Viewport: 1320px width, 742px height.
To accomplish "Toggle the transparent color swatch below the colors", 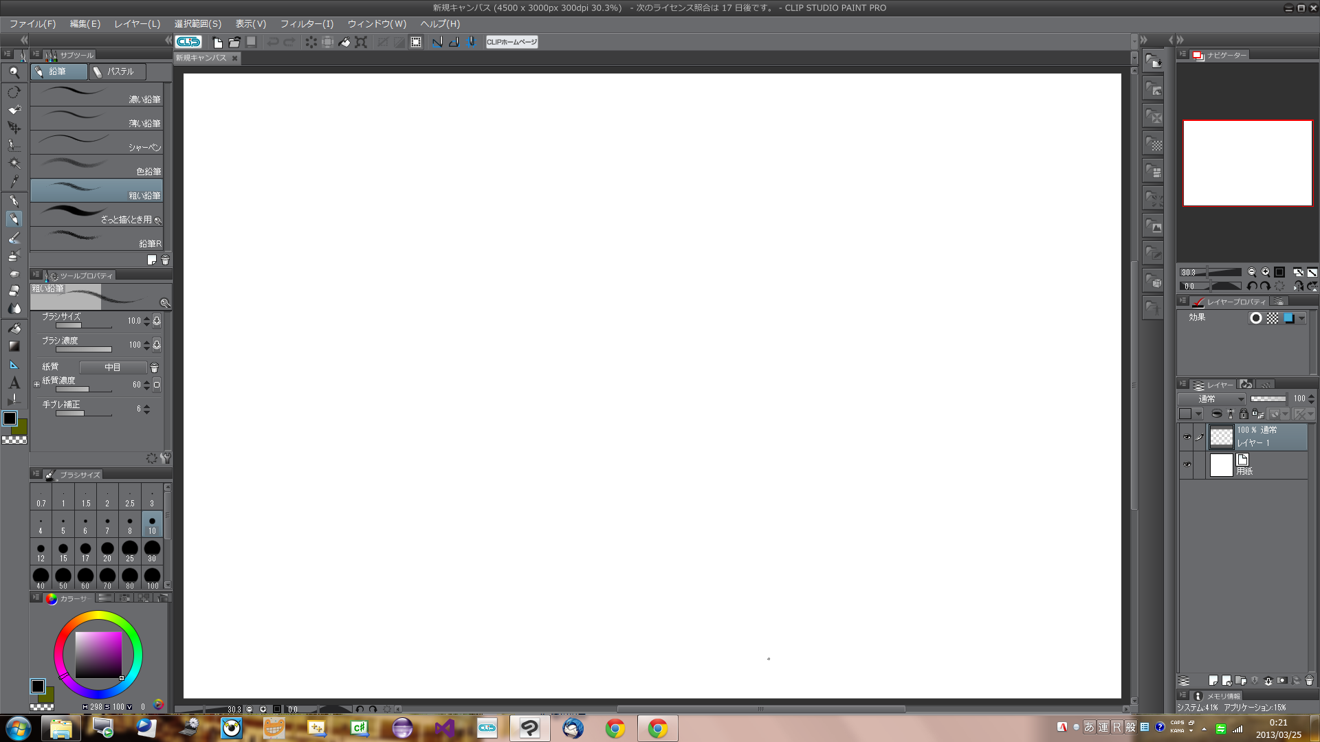I will tap(14, 440).
